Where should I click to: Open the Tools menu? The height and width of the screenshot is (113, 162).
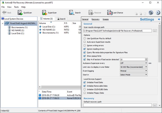[x=16, y=7]
